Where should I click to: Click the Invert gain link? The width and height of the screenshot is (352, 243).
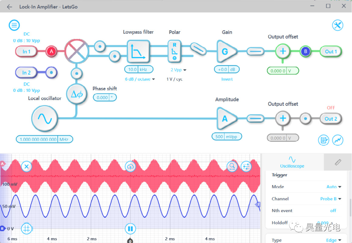227,79
